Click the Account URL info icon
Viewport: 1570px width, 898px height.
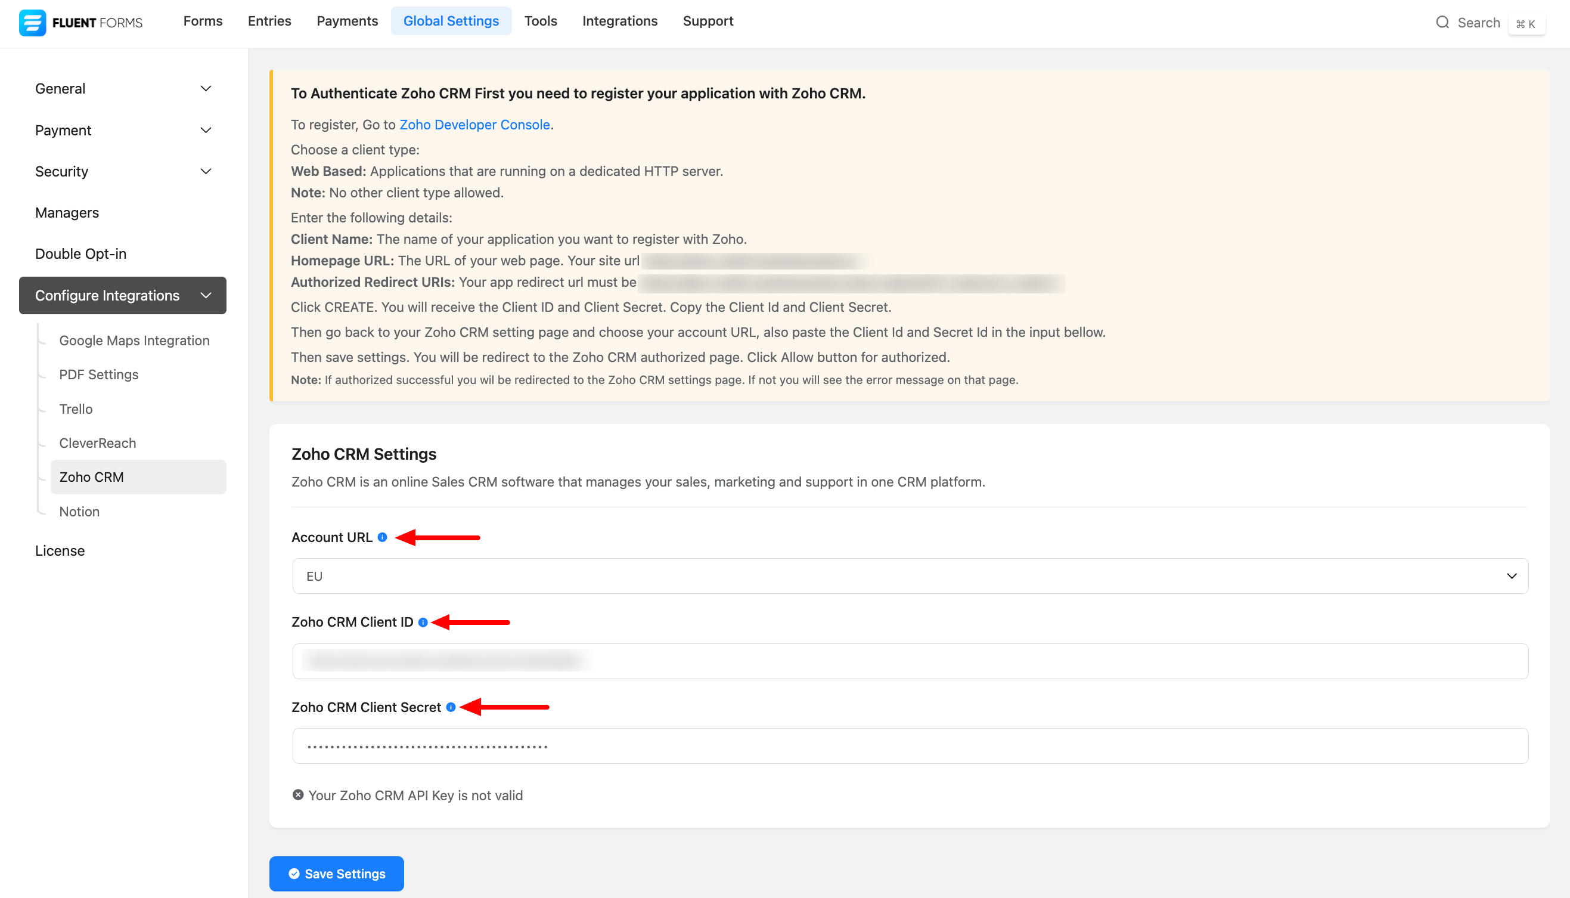(382, 537)
